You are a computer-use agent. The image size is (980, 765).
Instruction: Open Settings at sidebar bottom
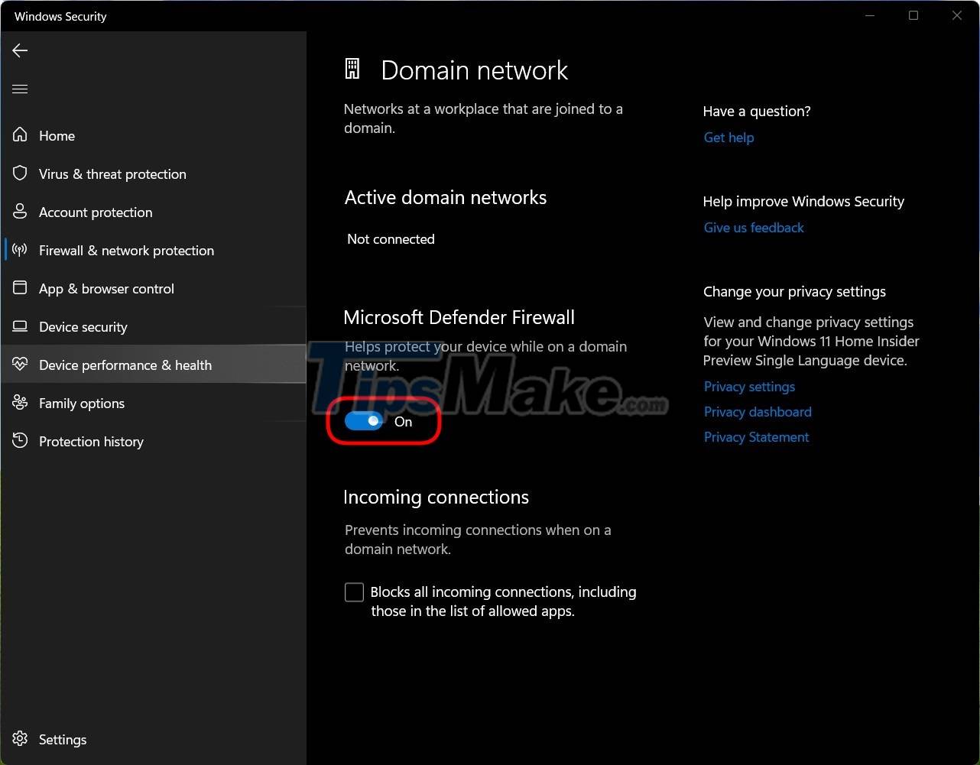(x=153, y=739)
